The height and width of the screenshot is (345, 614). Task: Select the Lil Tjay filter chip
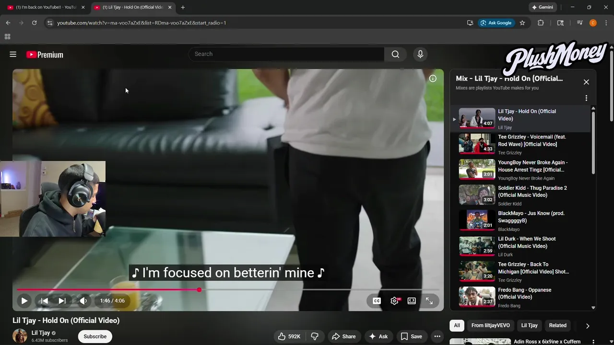[529, 325]
